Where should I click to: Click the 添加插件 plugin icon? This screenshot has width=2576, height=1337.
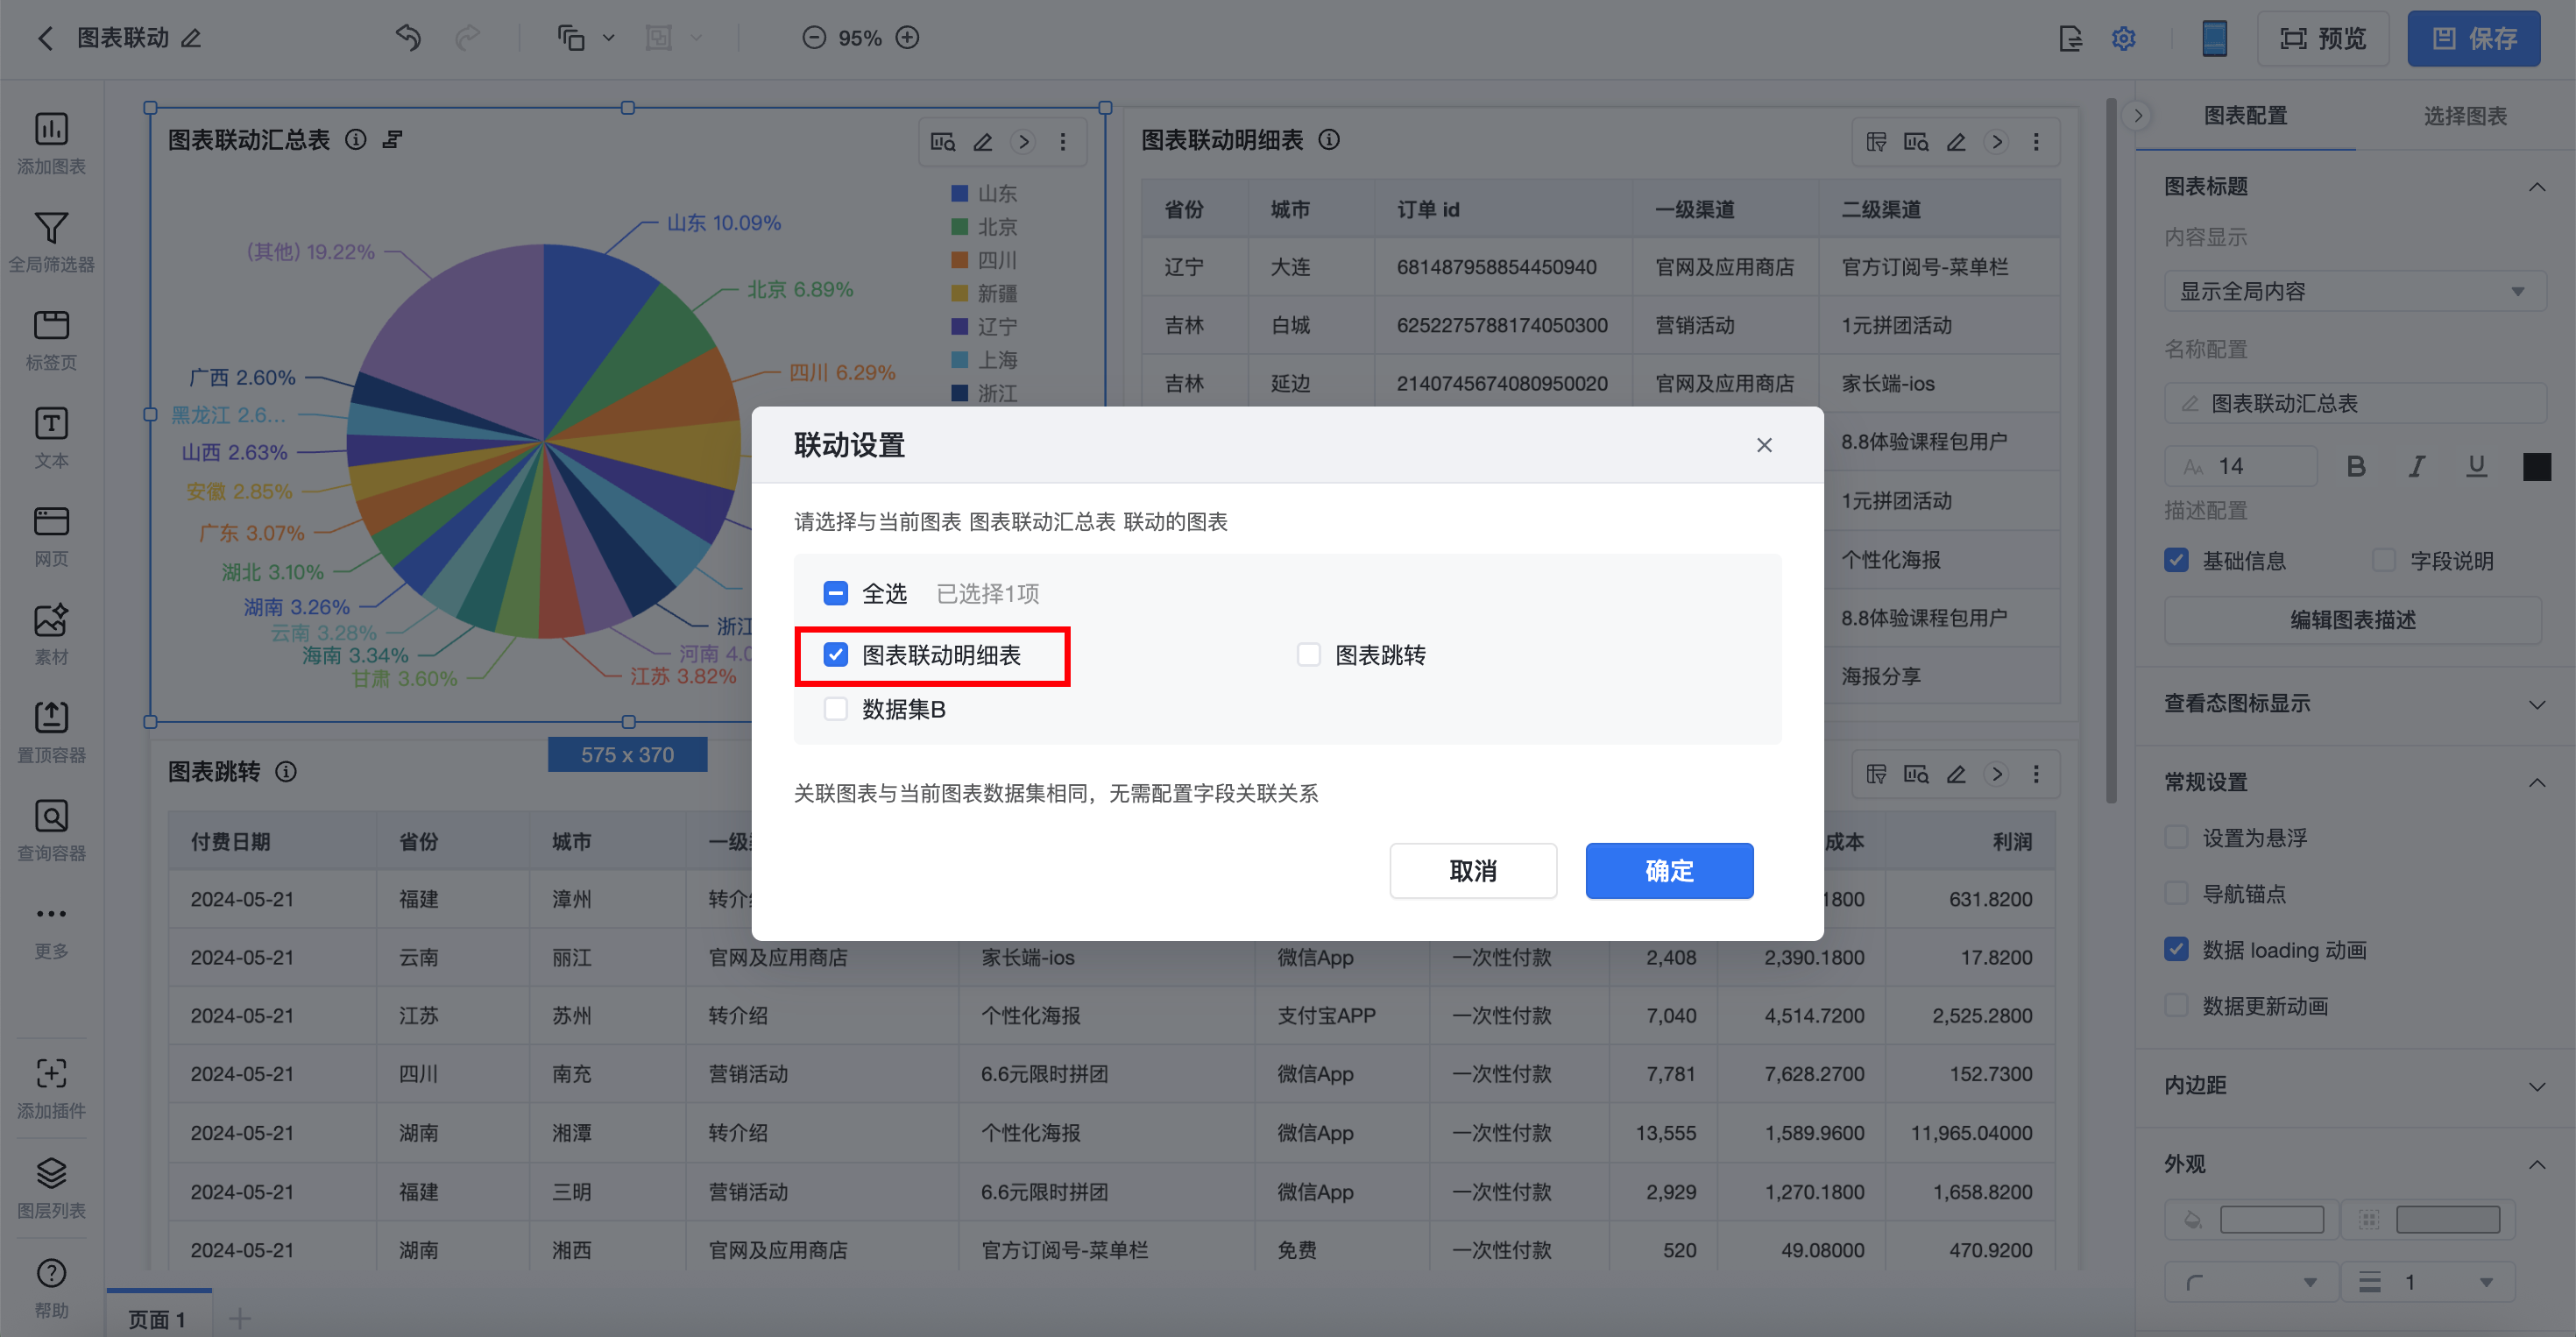coord(51,1075)
